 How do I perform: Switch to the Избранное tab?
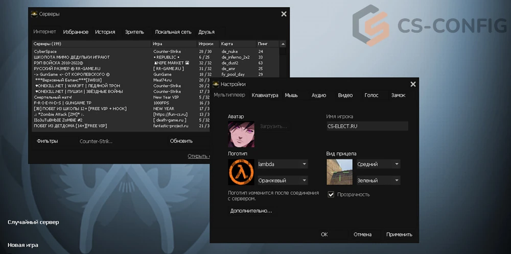(76, 32)
